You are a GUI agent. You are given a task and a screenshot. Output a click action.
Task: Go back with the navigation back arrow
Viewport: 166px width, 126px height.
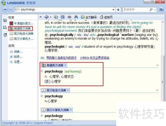(5, 10)
